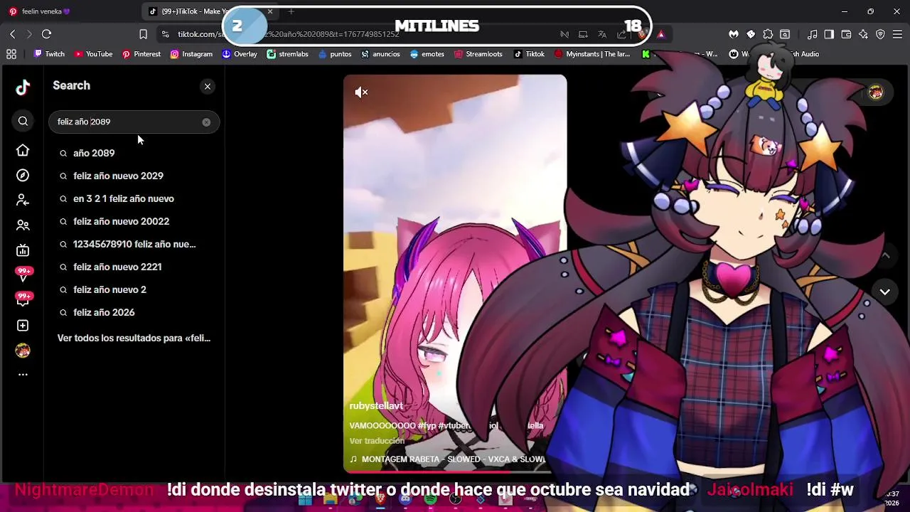Go to the TikTok For You home icon
This screenshot has height=512, width=910.
click(23, 150)
